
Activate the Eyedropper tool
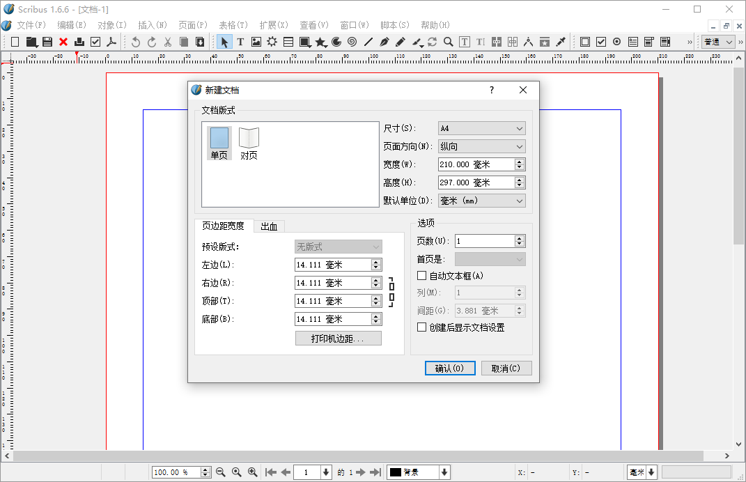[x=560, y=42]
